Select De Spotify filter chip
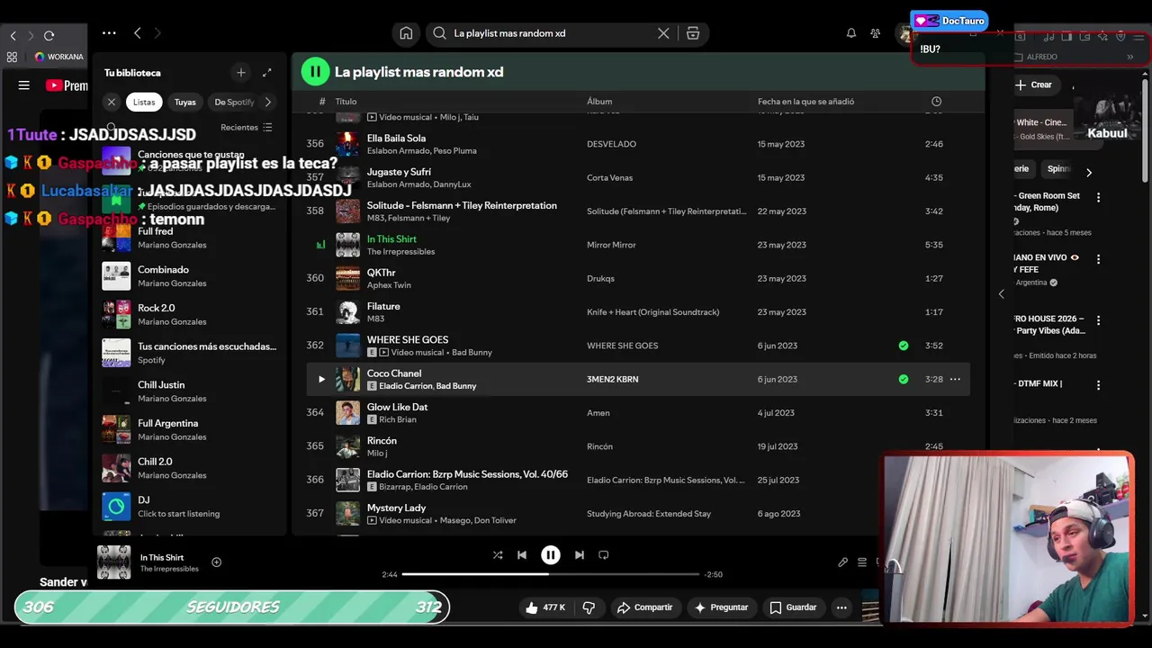Image resolution: width=1152 pixels, height=648 pixels. [x=234, y=102]
